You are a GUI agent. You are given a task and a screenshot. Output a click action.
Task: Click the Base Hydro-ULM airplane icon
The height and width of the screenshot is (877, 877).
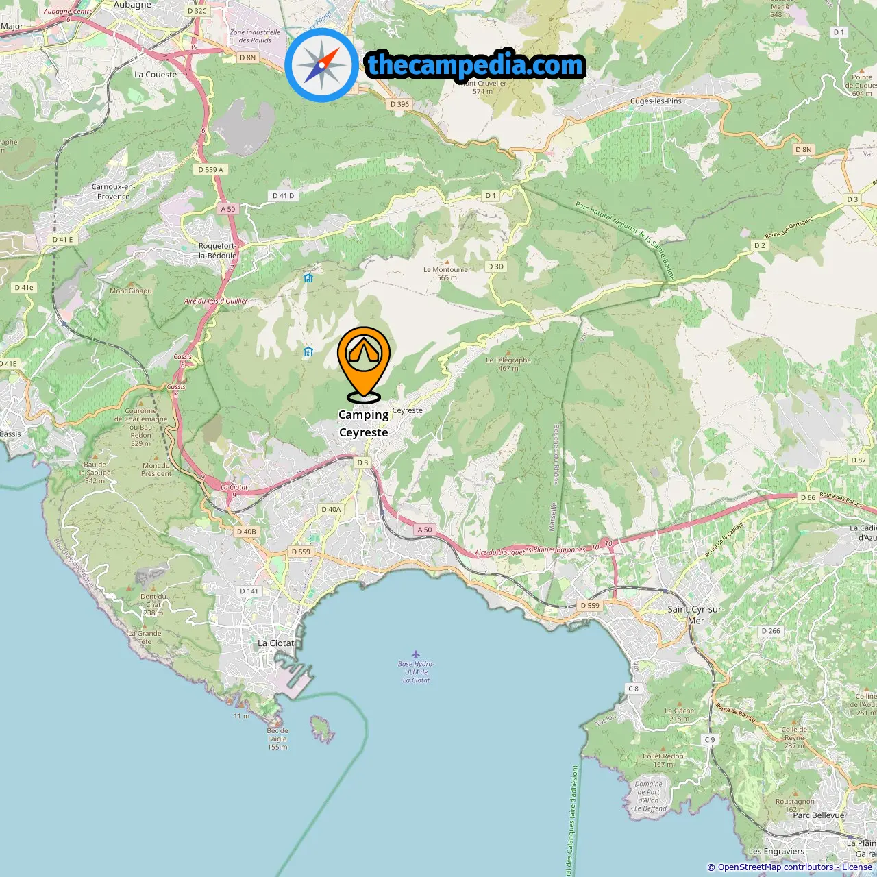click(x=415, y=654)
